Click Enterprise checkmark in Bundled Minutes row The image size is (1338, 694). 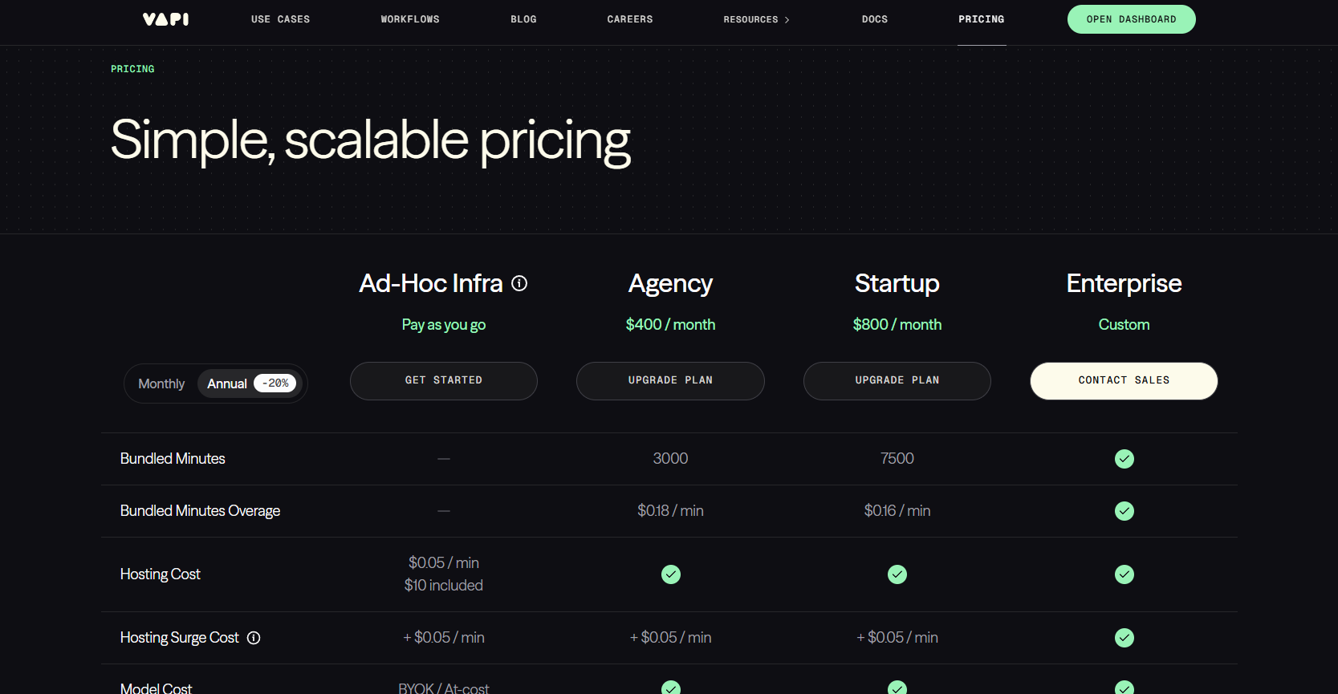(x=1124, y=459)
